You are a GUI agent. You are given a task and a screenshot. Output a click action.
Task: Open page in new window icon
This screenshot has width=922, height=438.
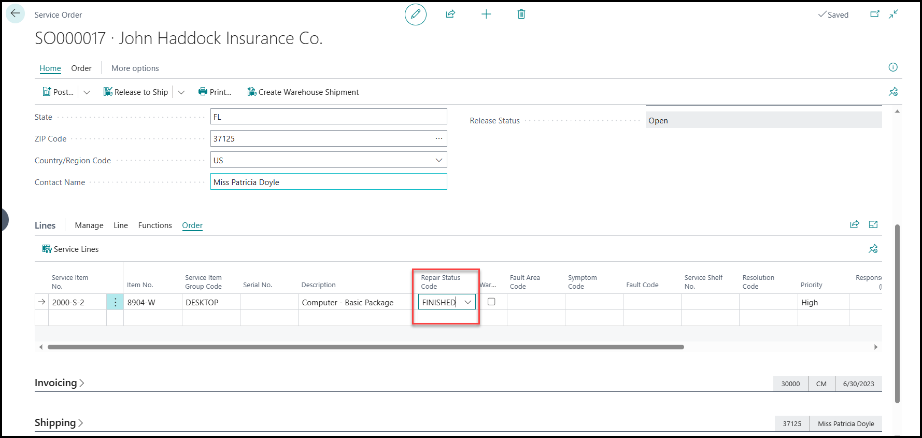(x=875, y=15)
